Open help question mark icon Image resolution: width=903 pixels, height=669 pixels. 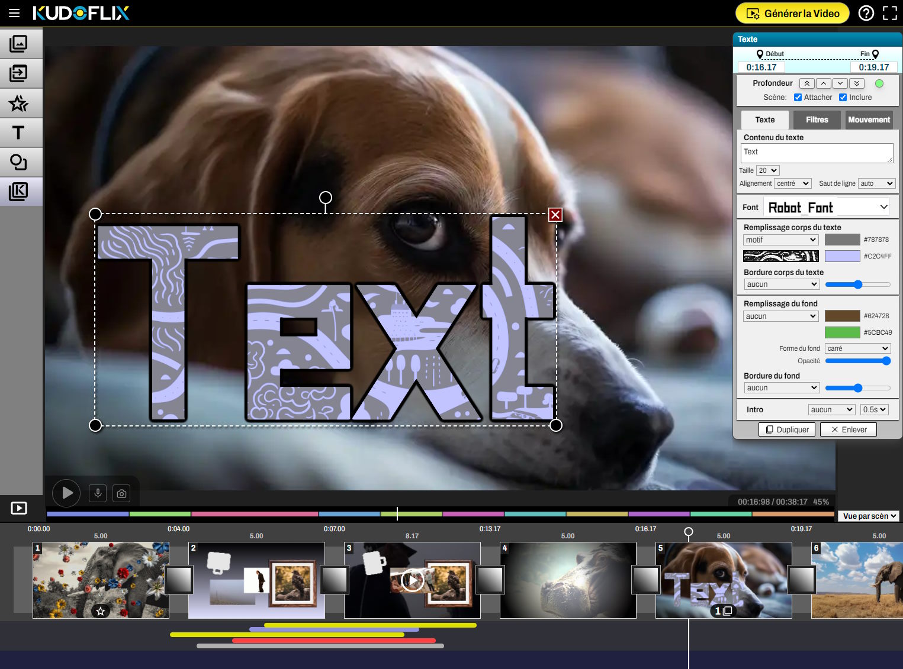tap(866, 13)
